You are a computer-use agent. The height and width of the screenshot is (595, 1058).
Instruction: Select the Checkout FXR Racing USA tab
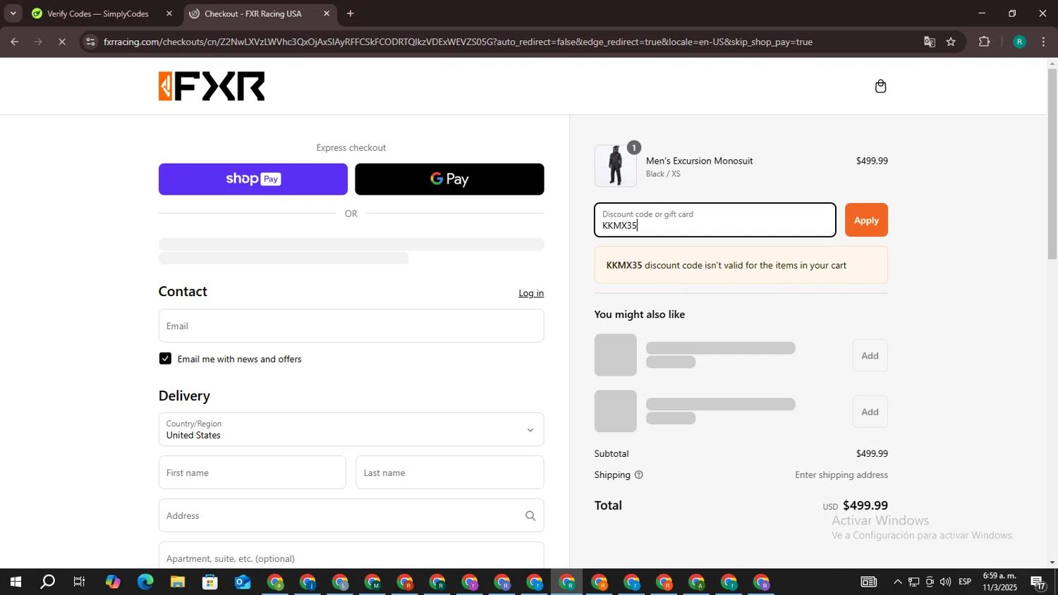click(x=253, y=13)
